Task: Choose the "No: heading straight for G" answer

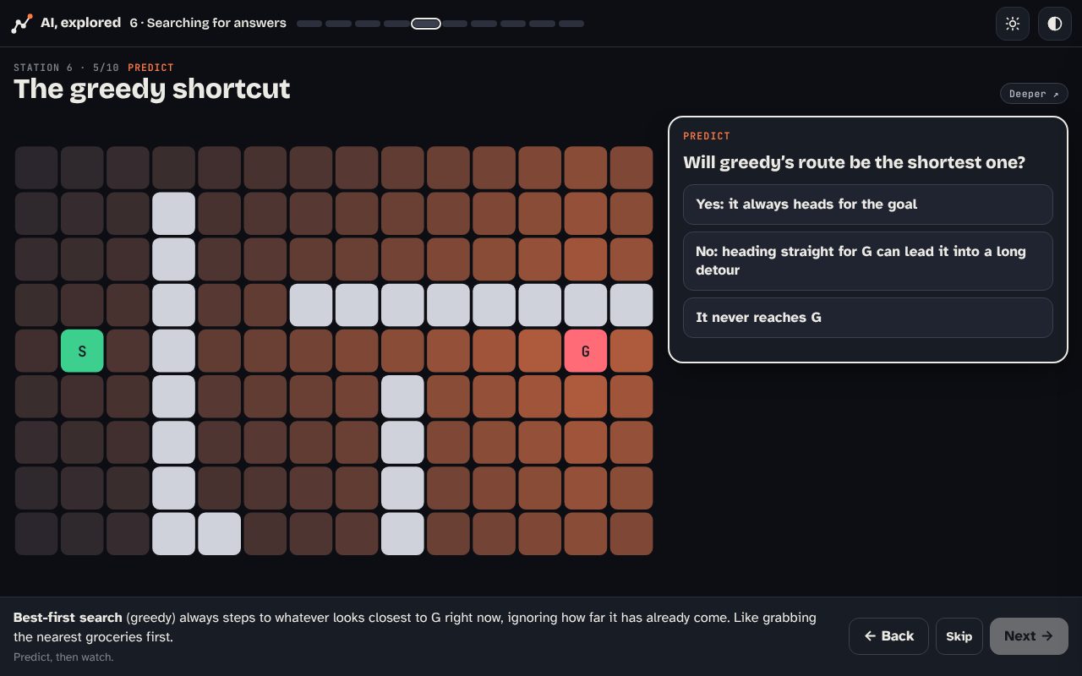Action: pyautogui.click(x=868, y=261)
